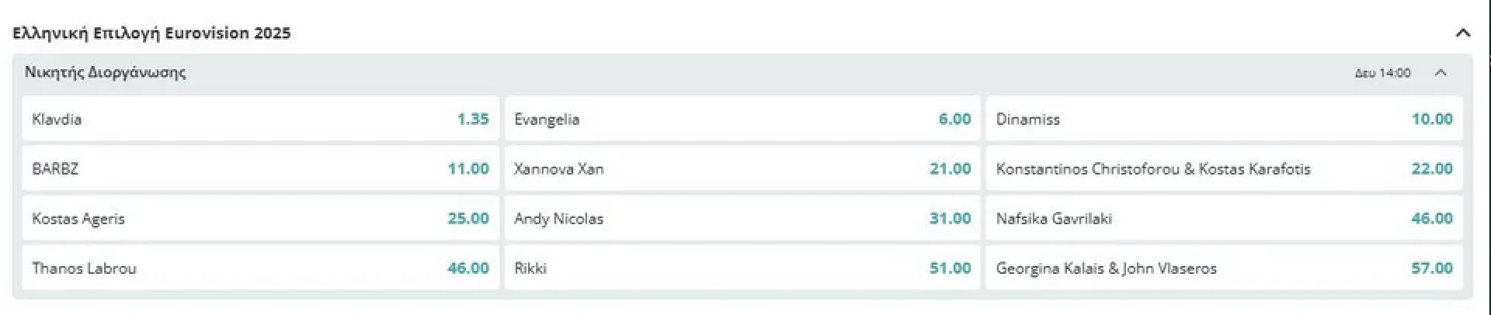Screen dimensions: 1491x315
Task: Select Rikki odds 51.00
Action: (x=742, y=268)
